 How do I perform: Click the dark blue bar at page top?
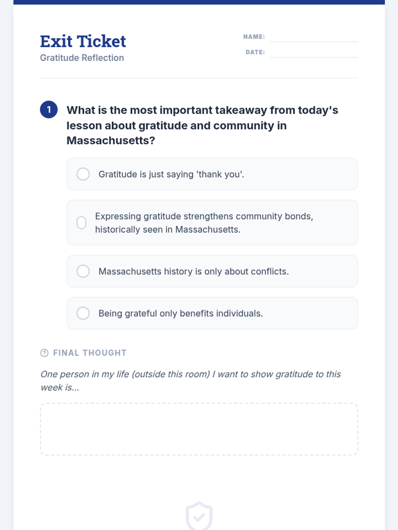pos(199,2)
